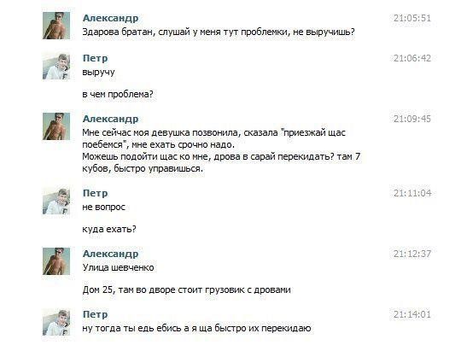The image size is (473, 345).
Task: Open Александр's avatar at 21:09:45 message
Action: 56,126
